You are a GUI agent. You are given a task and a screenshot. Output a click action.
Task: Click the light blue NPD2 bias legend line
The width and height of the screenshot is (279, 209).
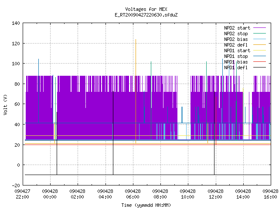coord(259,39)
